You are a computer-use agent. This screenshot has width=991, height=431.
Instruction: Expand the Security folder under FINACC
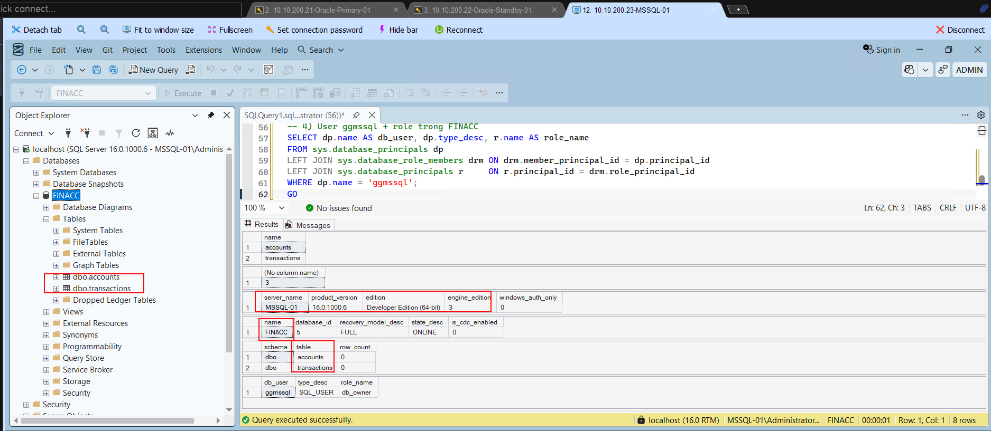[x=46, y=393]
